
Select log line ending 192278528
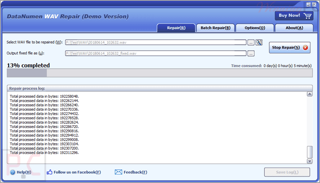point(44,118)
